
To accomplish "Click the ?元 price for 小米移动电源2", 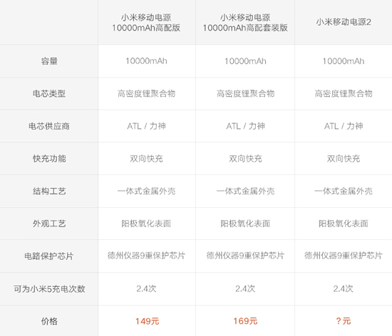I will (x=344, y=321).
